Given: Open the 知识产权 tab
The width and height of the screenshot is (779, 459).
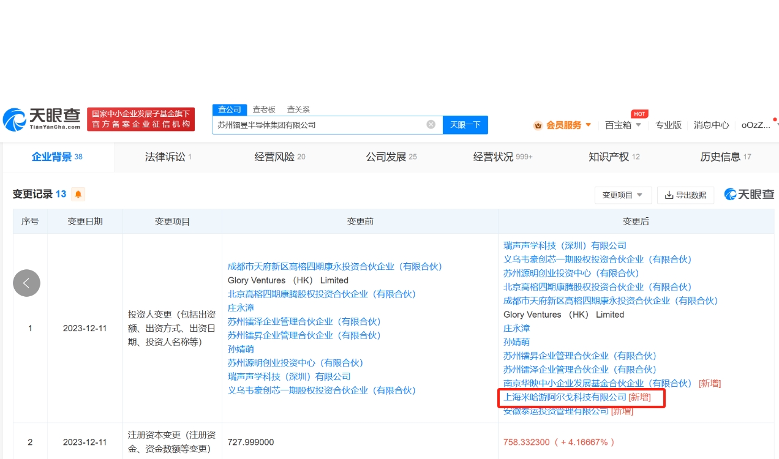Looking at the screenshot, I should pos(614,157).
